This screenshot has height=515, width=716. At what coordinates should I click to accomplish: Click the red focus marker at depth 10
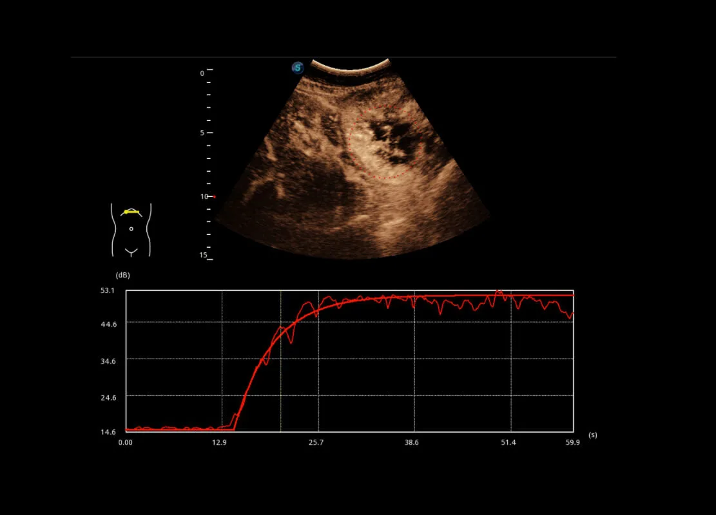pos(215,196)
